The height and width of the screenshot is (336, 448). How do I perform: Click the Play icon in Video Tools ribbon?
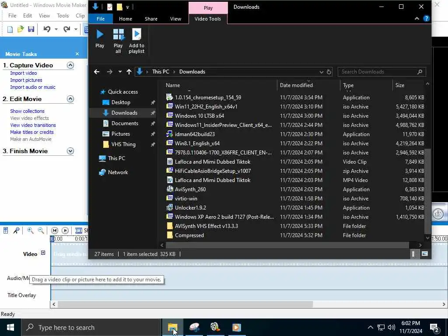(x=100, y=38)
